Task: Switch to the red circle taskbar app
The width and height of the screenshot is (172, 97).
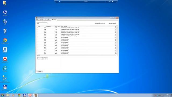Action: pyautogui.click(x=30, y=95)
